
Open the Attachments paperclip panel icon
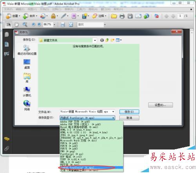click(7, 148)
